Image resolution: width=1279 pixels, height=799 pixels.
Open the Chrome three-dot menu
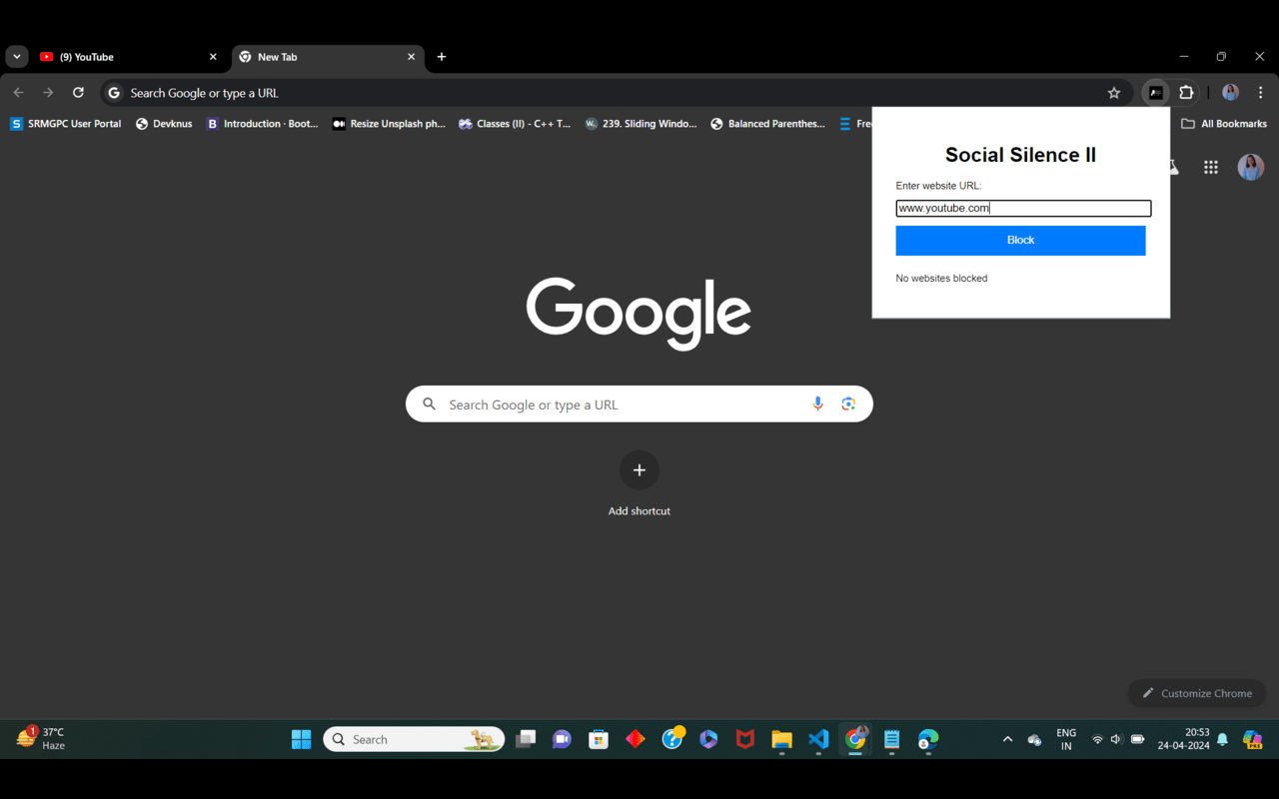[x=1260, y=93]
